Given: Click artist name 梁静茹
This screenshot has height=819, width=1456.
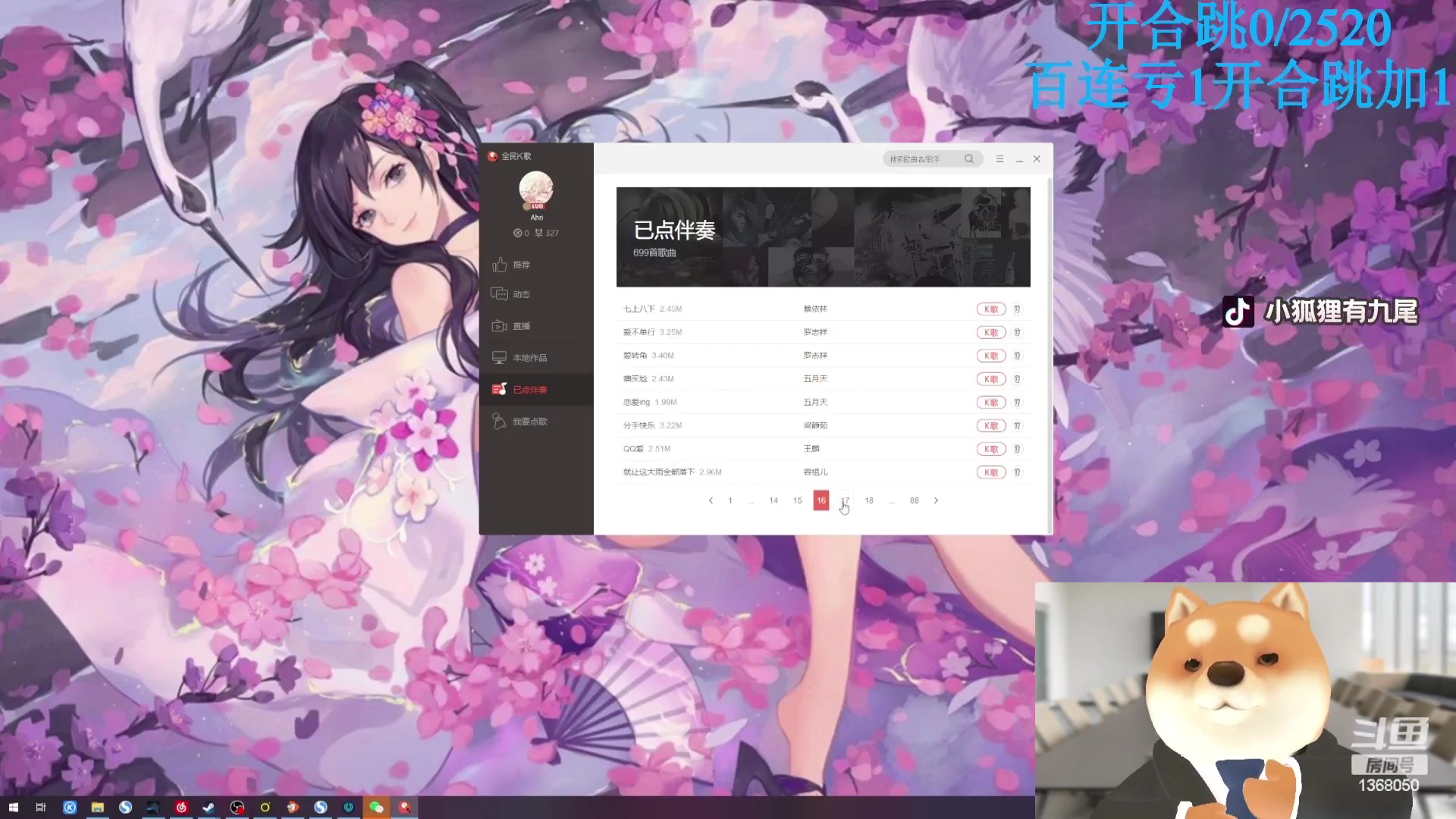Looking at the screenshot, I should click(815, 425).
